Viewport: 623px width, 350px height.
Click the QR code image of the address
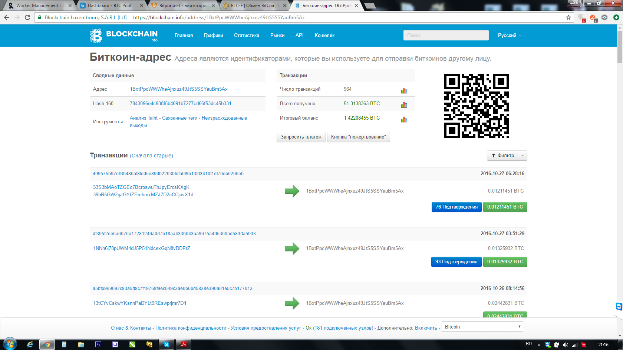click(x=477, y=106)
